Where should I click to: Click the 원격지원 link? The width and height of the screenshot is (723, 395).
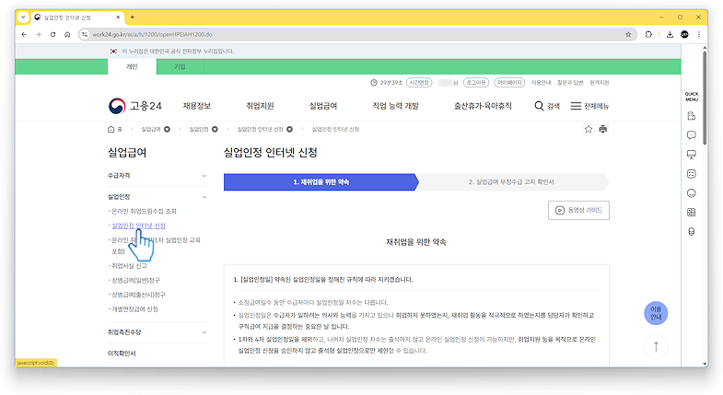coord(600,83)
